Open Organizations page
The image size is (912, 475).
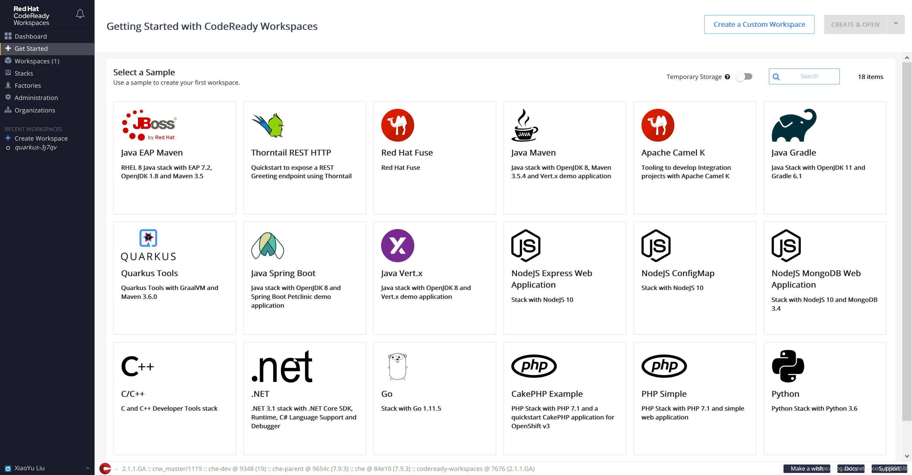(x=47, y=110)
